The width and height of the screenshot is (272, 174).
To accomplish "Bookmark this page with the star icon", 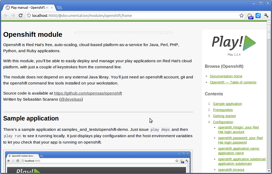I will point(241,16).
